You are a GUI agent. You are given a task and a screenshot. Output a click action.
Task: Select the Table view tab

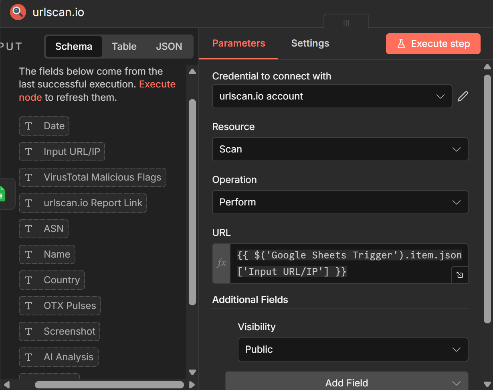point(124,47)
